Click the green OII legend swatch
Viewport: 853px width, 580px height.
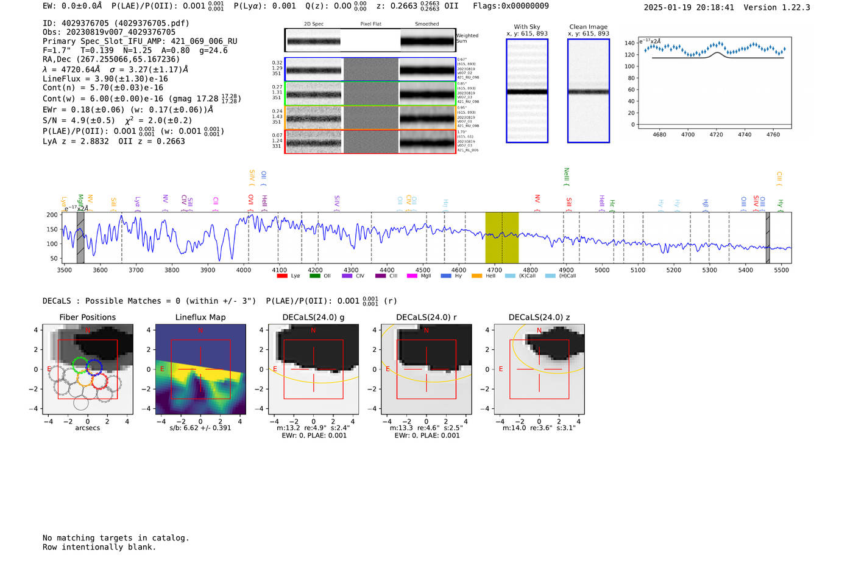tap(314, 276)
